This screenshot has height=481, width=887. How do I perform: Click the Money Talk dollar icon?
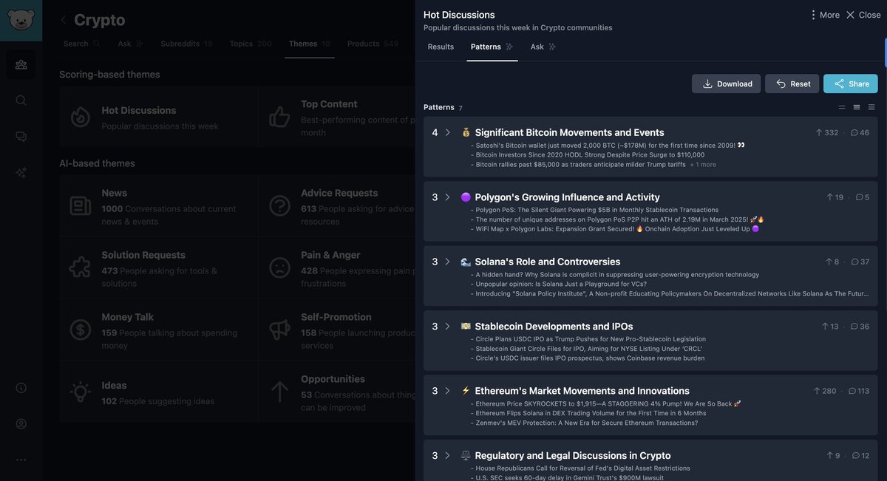click(x=81, y=330)
